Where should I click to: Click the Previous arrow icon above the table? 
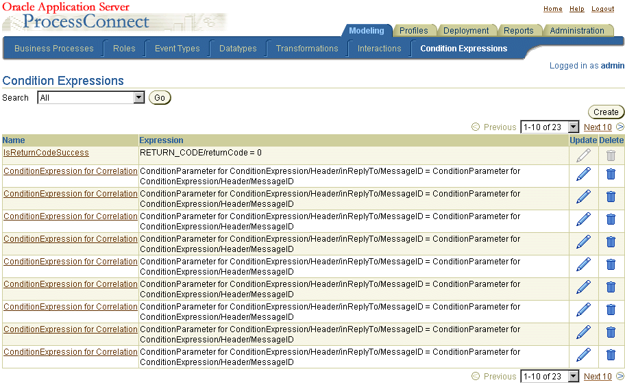(475, 127)
